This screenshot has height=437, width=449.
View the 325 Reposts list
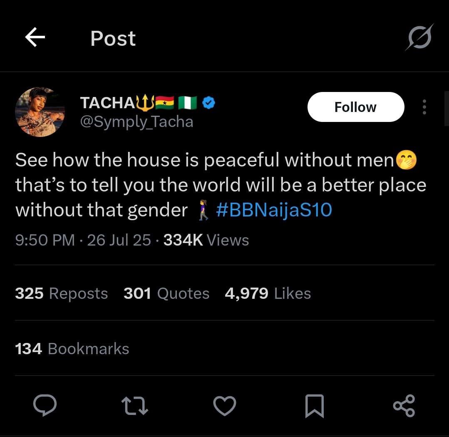coord(62,293)
